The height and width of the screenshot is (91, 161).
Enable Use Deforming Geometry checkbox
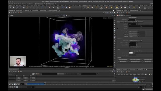130,47
